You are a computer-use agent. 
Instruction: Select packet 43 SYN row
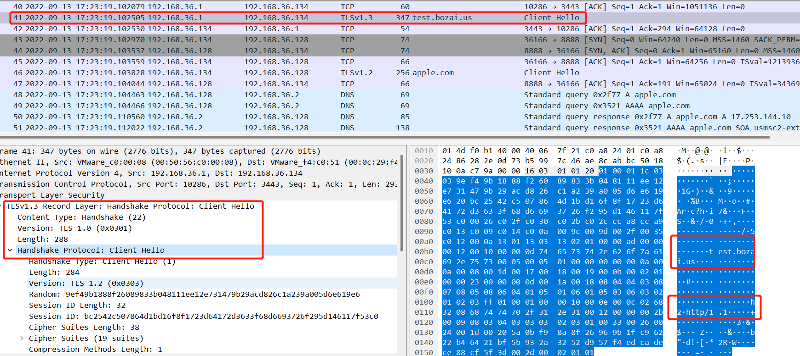coord(400,39)
